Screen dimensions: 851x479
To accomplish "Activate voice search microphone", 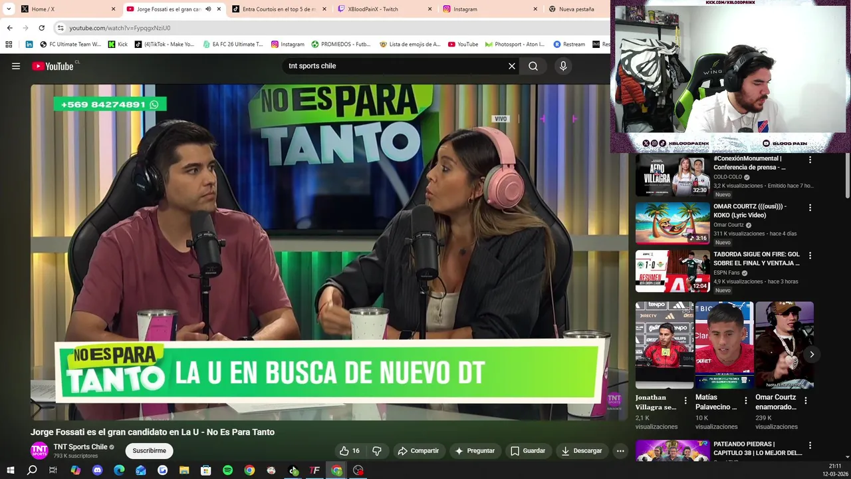I will click(x=563, y=66).
